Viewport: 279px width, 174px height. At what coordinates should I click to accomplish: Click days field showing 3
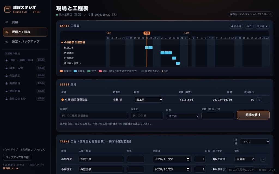click(x=200, y=169)
